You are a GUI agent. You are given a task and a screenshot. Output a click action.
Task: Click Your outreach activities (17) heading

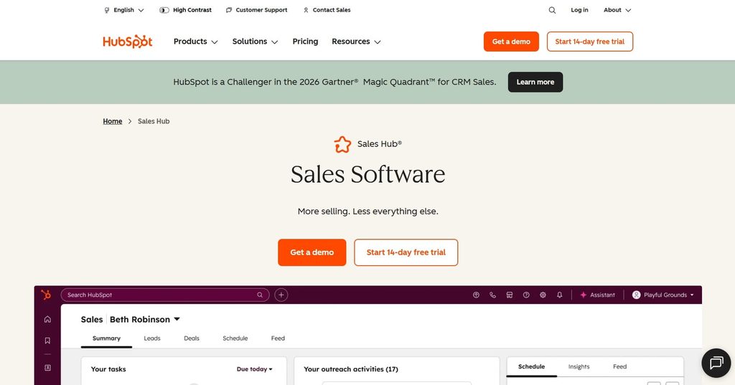tap(351, 369)
